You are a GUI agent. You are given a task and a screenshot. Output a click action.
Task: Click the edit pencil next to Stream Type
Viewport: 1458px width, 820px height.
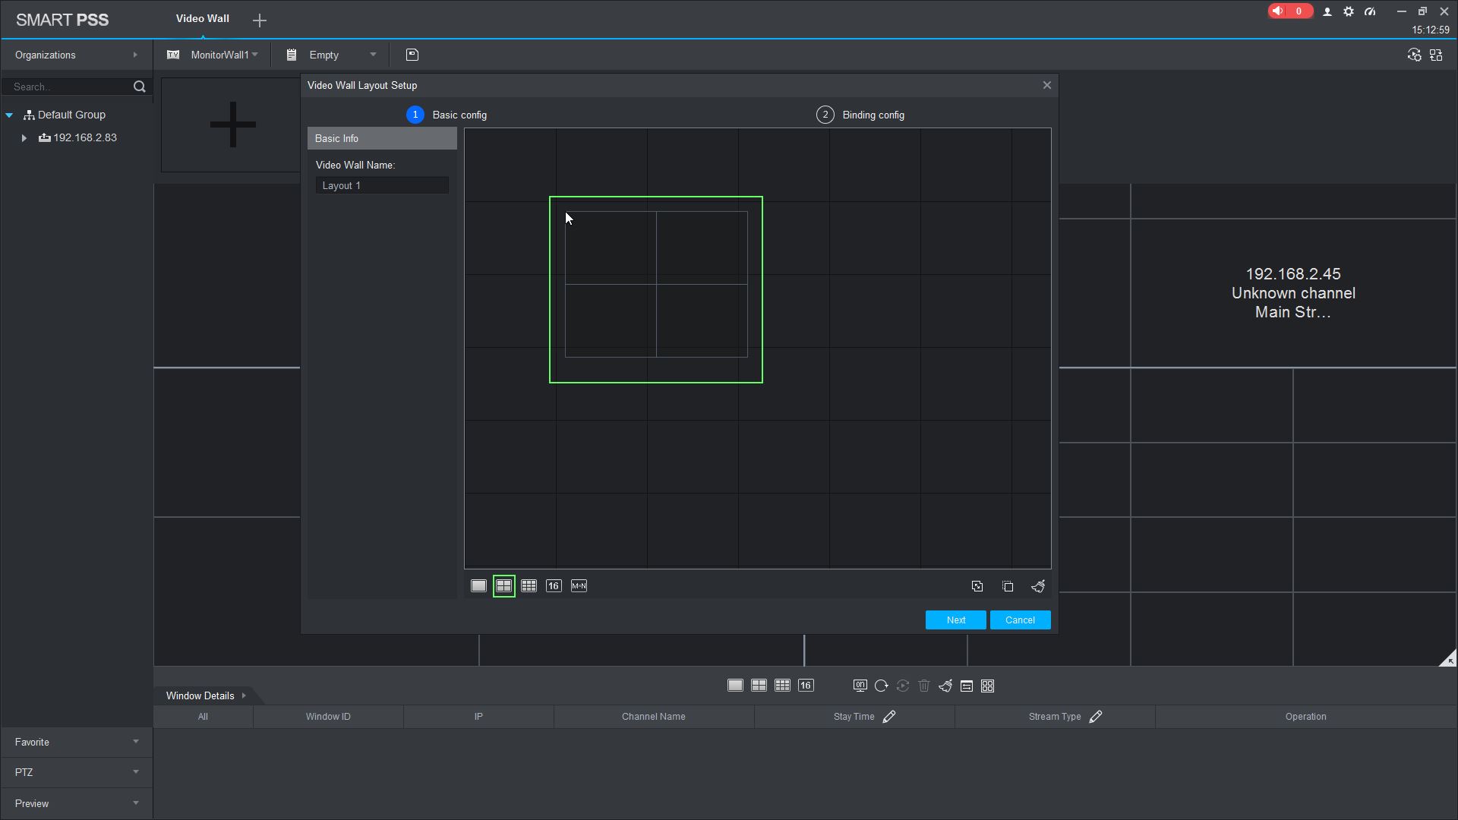(1096, 717)
